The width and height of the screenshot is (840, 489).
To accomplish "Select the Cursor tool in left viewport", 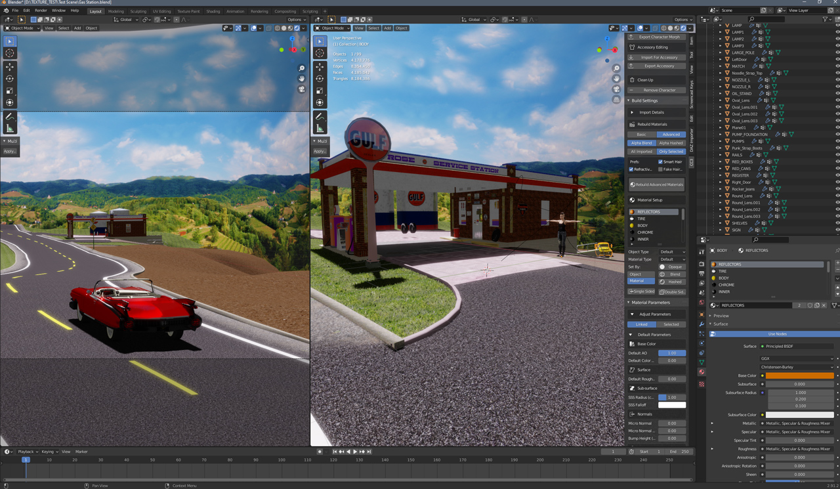I will (x=10, y=53).
